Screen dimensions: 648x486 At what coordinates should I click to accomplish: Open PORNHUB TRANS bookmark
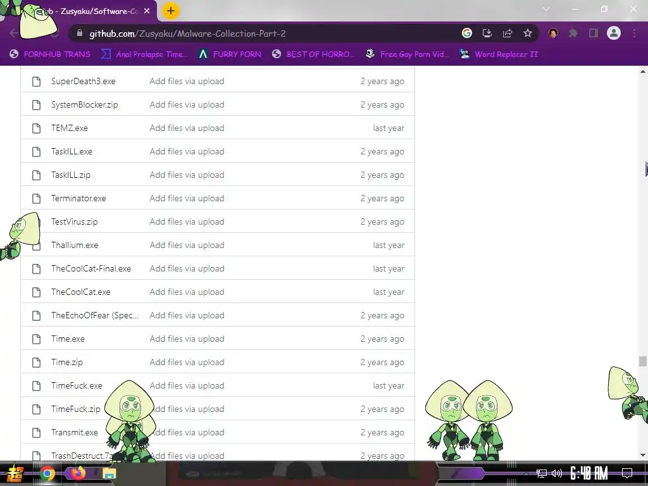(50, 54)
